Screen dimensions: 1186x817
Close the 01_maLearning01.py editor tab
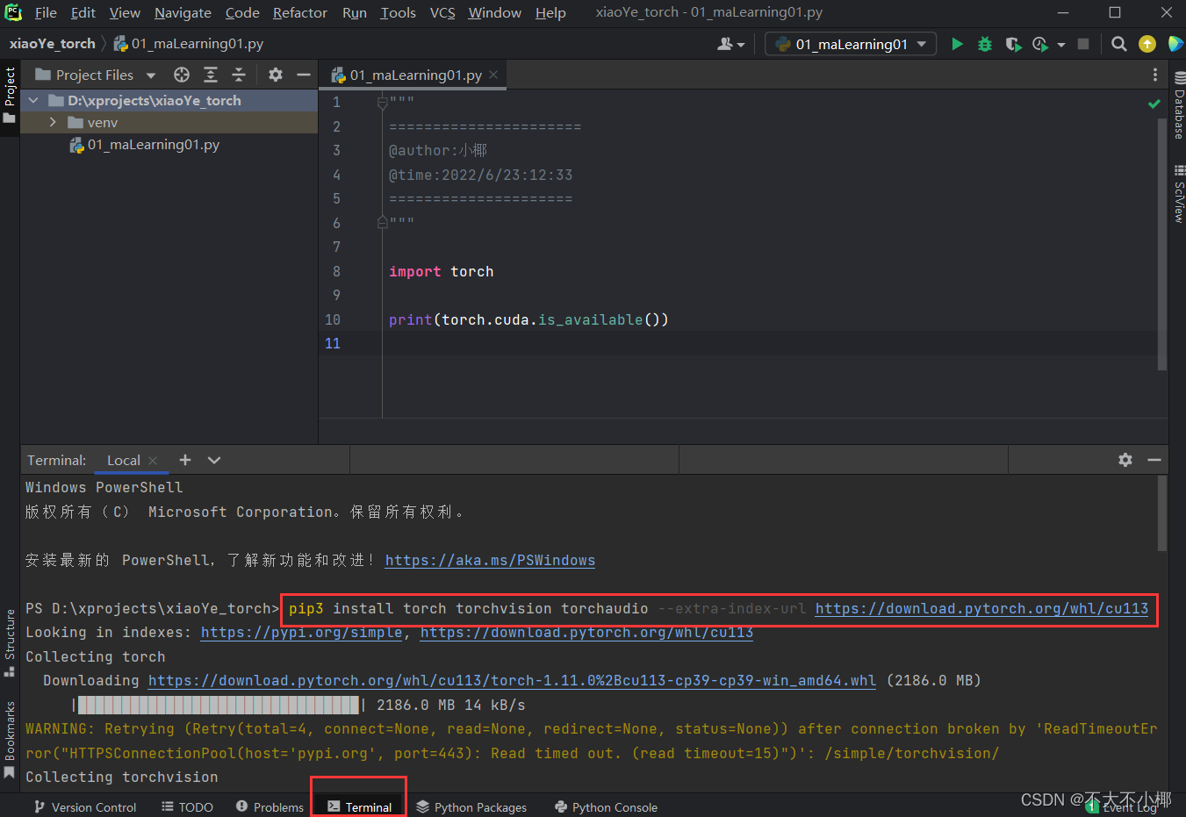tap(493, 75)
